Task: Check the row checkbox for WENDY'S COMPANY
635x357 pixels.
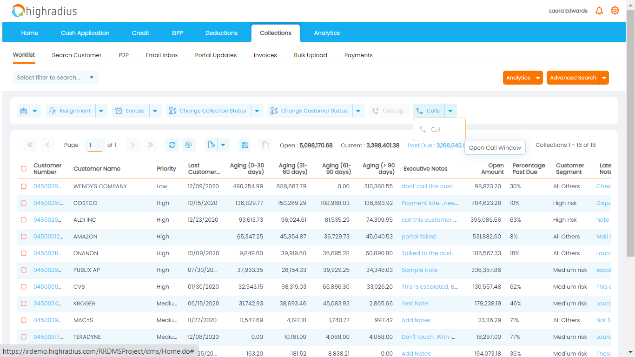Action: [24, 186]
